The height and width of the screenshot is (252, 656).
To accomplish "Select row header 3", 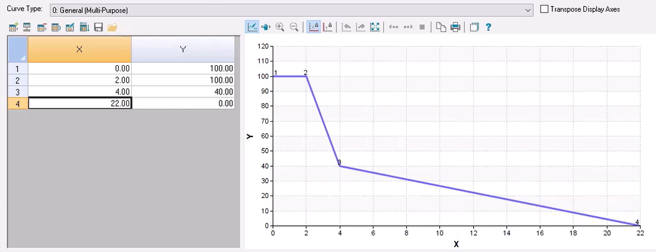I will coord(17,92).
